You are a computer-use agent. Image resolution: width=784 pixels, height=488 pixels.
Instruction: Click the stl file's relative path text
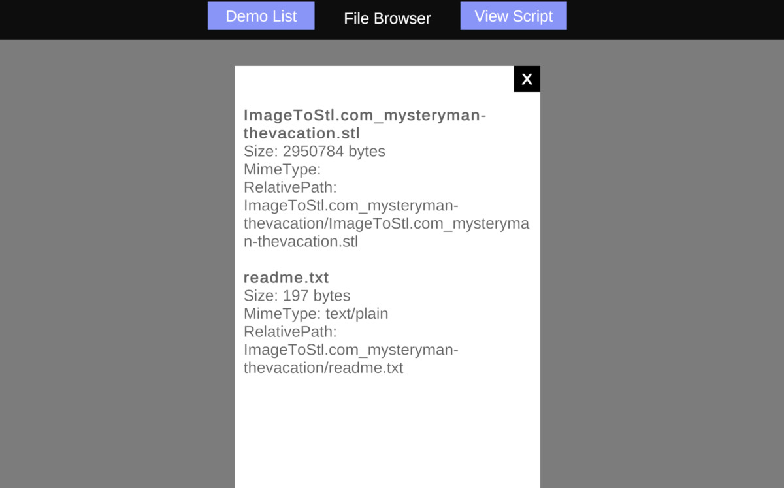point(386,223)
